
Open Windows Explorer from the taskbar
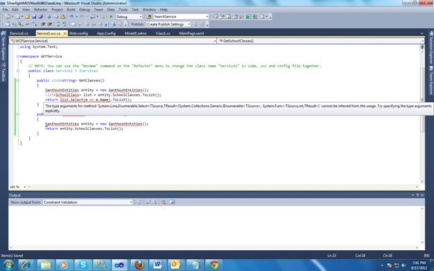click(45, 265)
